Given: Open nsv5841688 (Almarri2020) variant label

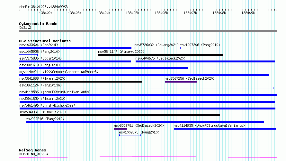Looking at the screenshot, I should (42, 78).
